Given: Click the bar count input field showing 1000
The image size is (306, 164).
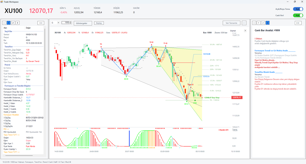Looking at the screenshot, I should coord(66,23).
